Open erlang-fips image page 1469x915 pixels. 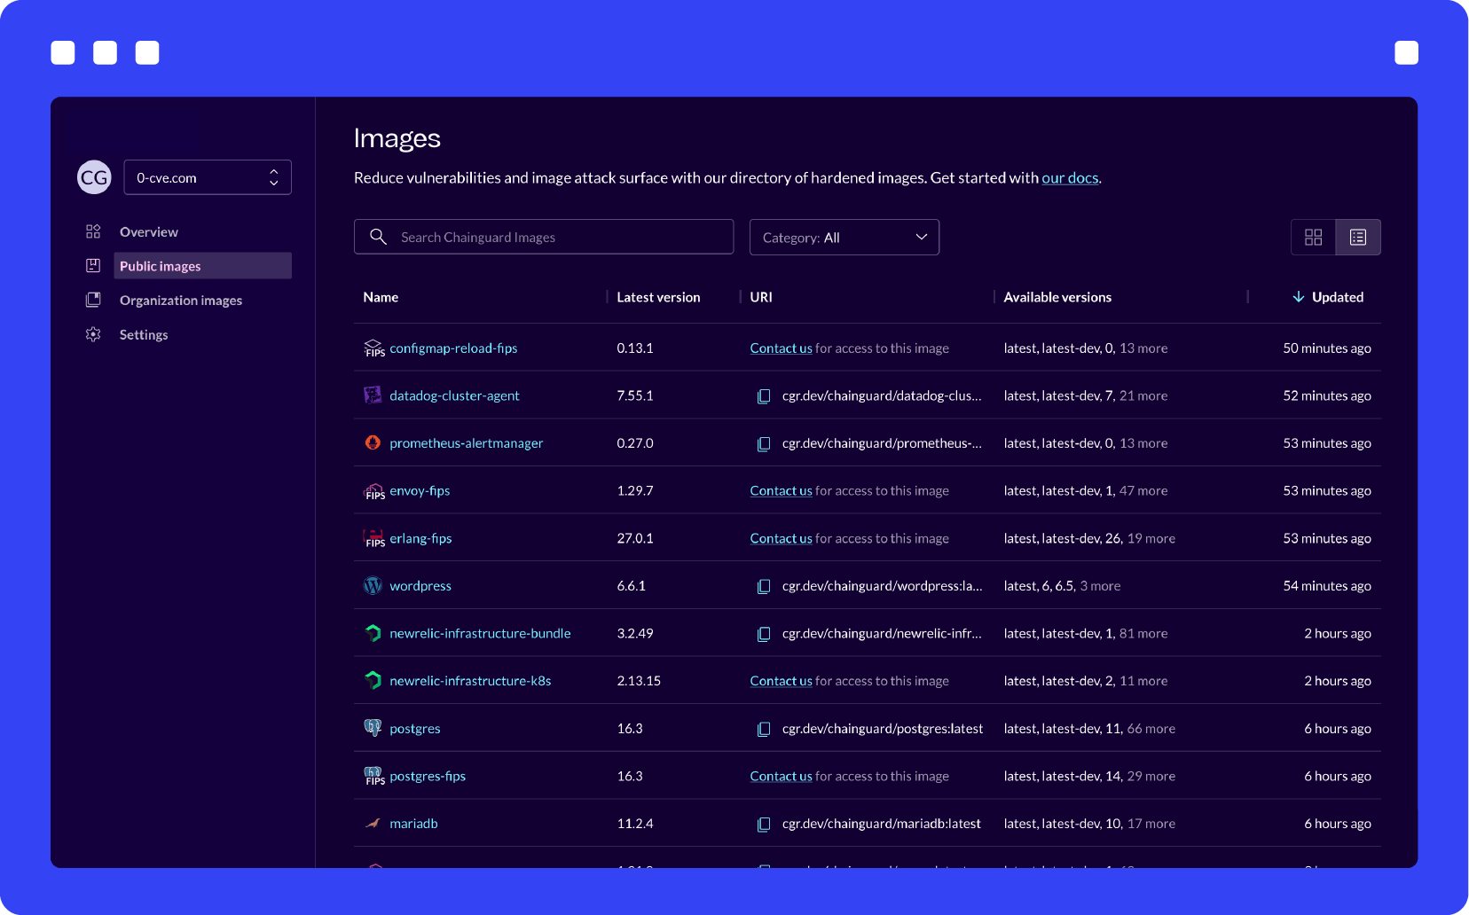(x=420, y=538)
